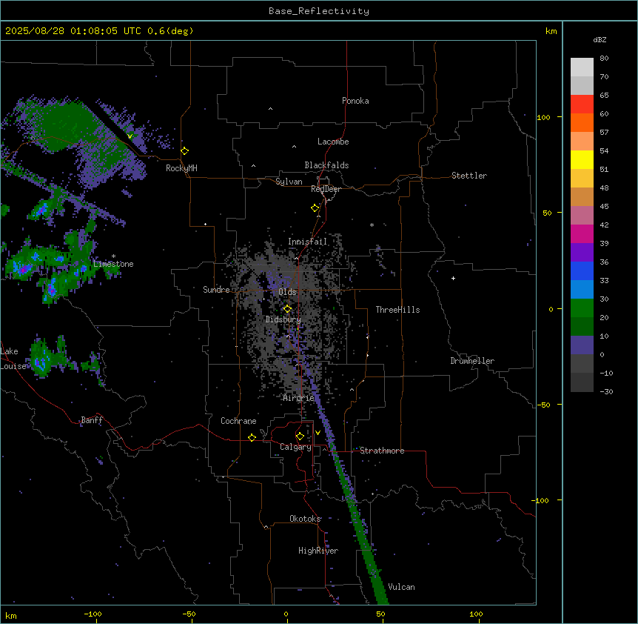The height and width of the screenshot is (624, 638).
Task: Select the bright green 30–20 dBZ swatch
Action: 582,308
